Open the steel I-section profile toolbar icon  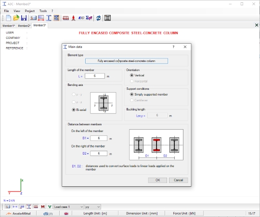(49, 18)
